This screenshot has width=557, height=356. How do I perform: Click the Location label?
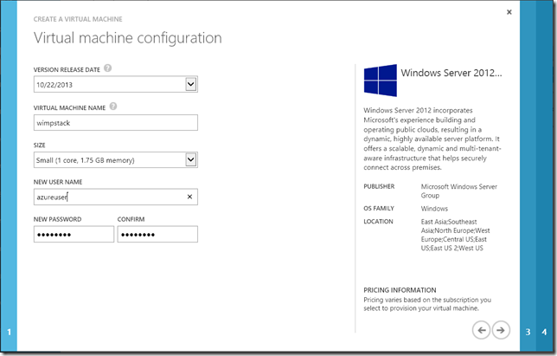(378, 221)
